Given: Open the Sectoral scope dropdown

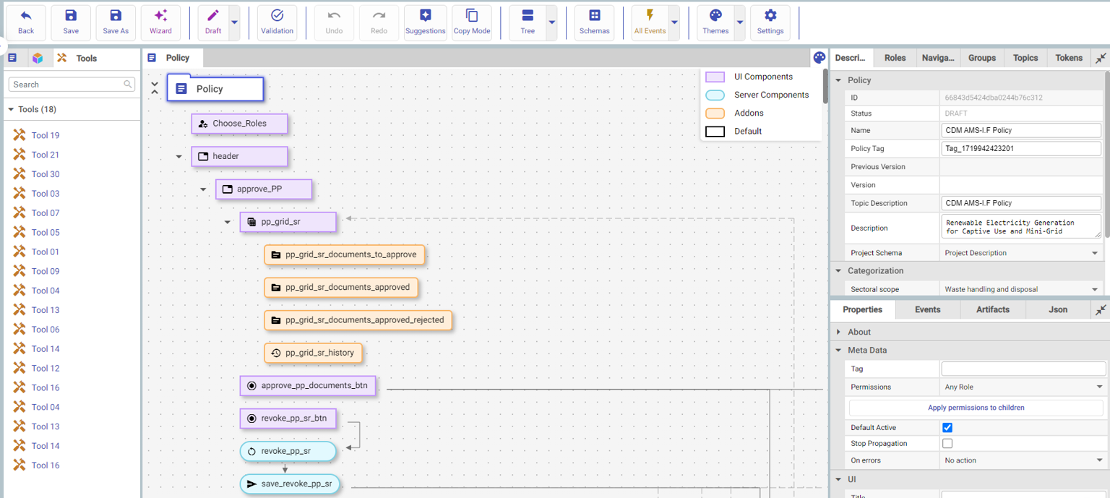Looking at the screenshot, I should tap(1023, 289).
